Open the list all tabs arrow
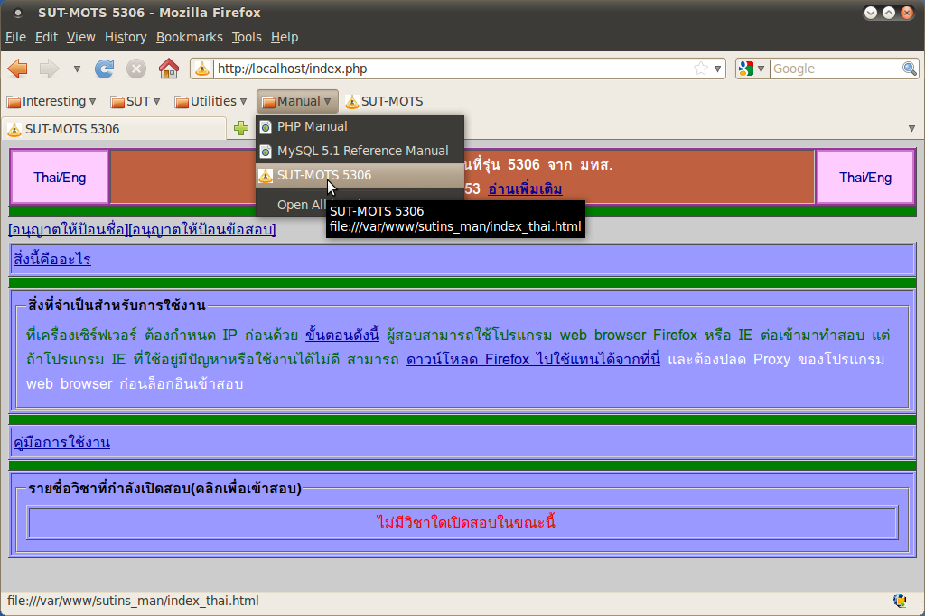Image resolution: width=925 pixels, height=616 pixels. point(911,128)
